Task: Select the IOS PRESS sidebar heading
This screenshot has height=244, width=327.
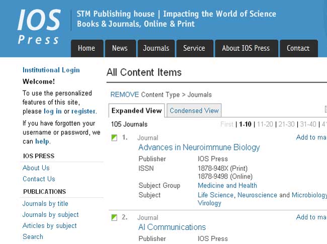Action: point(39,156)
